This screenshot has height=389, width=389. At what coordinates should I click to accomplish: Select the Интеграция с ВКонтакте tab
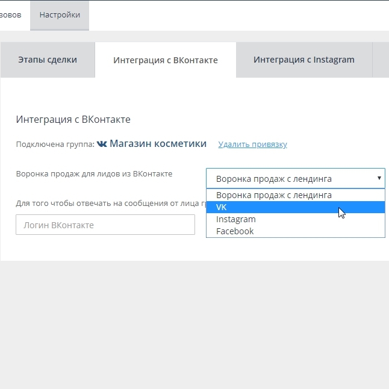[166, 60]
